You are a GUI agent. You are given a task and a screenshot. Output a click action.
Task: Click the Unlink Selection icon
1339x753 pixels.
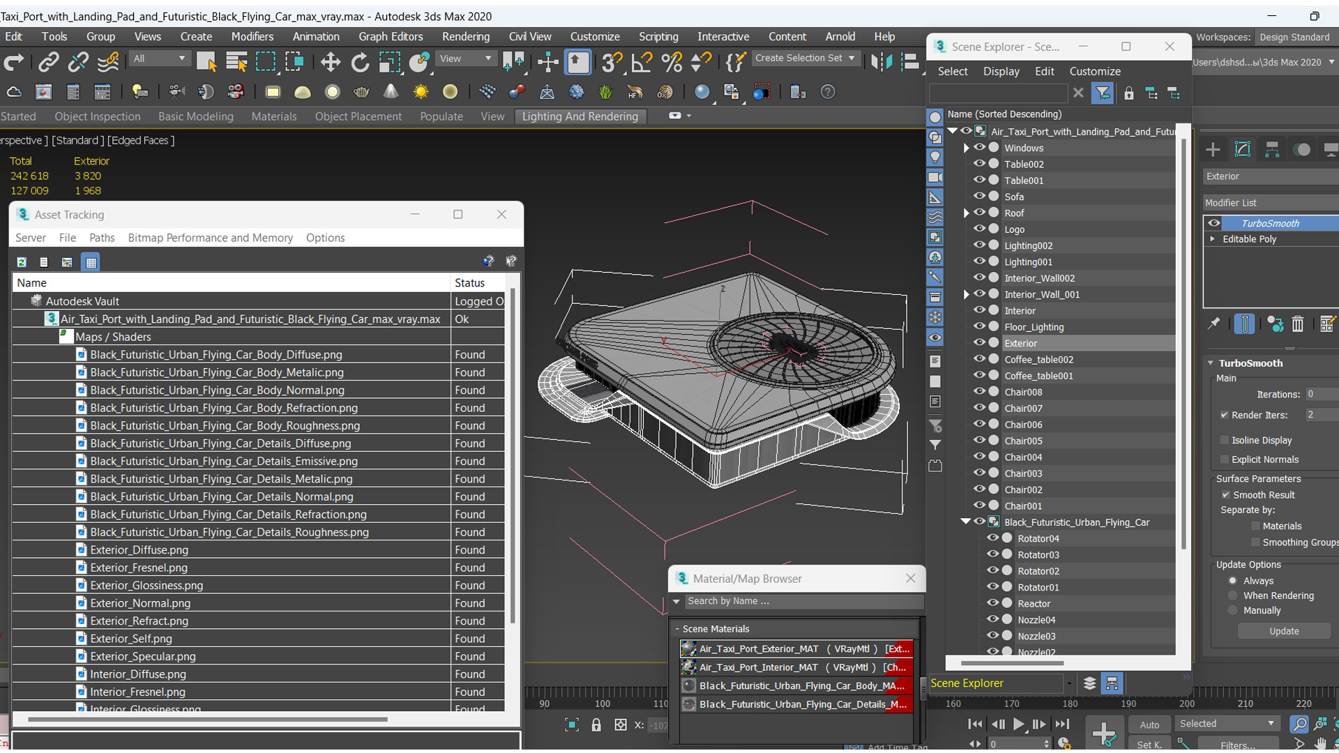(77, 63)
